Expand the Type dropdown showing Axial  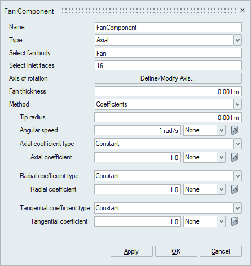[237, 40]
